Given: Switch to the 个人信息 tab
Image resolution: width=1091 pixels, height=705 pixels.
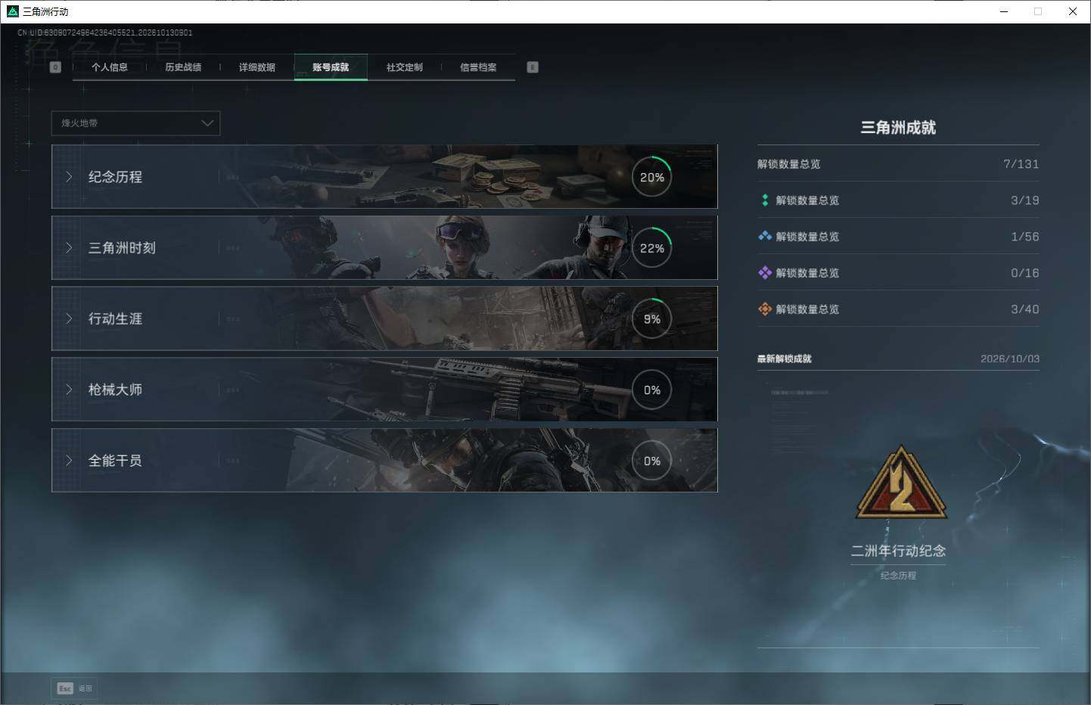Looking at the screenshot, I should tap(110, 67).
